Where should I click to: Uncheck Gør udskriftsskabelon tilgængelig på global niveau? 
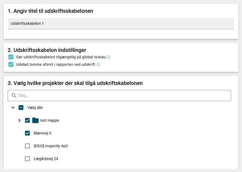[x=11, y=57]
